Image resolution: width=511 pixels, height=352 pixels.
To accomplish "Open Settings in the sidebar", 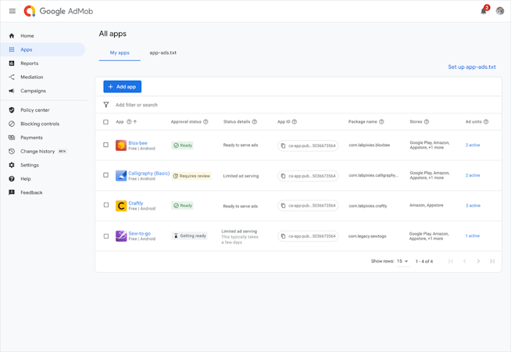I will click(42, 165).
